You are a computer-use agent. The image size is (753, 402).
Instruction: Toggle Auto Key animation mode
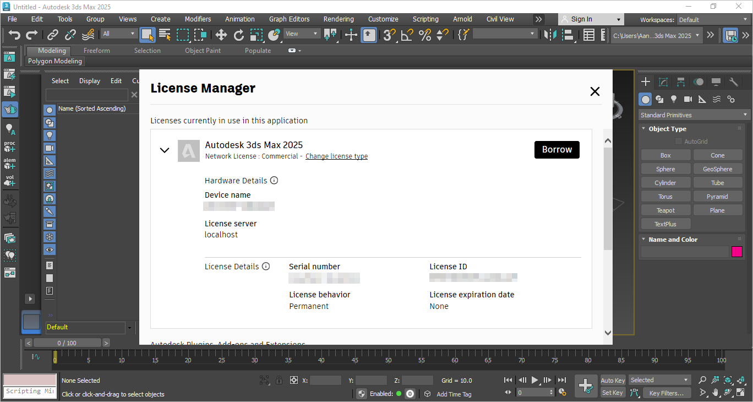click(x=612, y=380)
